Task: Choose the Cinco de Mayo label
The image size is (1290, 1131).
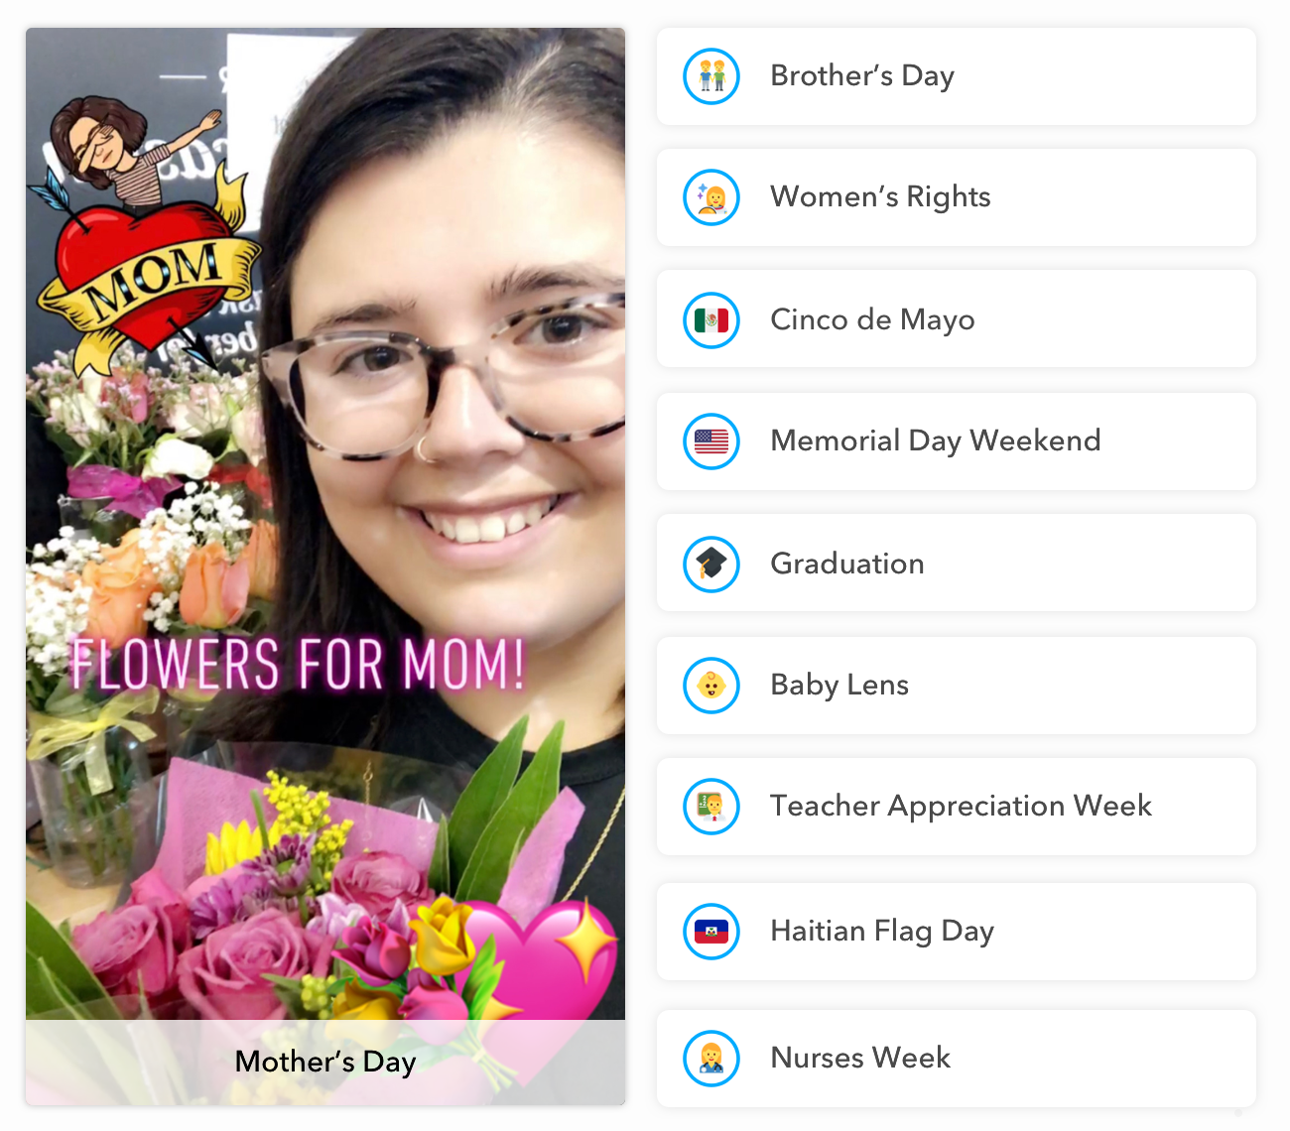Action: click(x=872, y=319)
